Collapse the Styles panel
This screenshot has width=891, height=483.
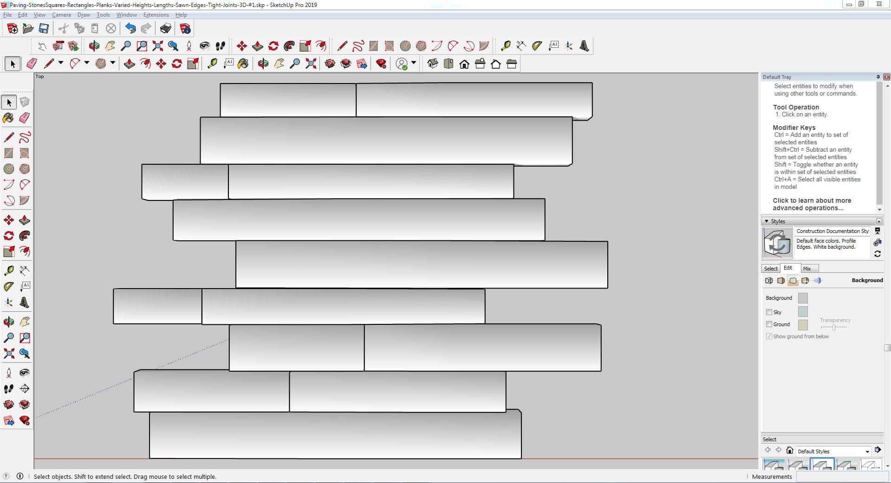click(x=767, y=221)
